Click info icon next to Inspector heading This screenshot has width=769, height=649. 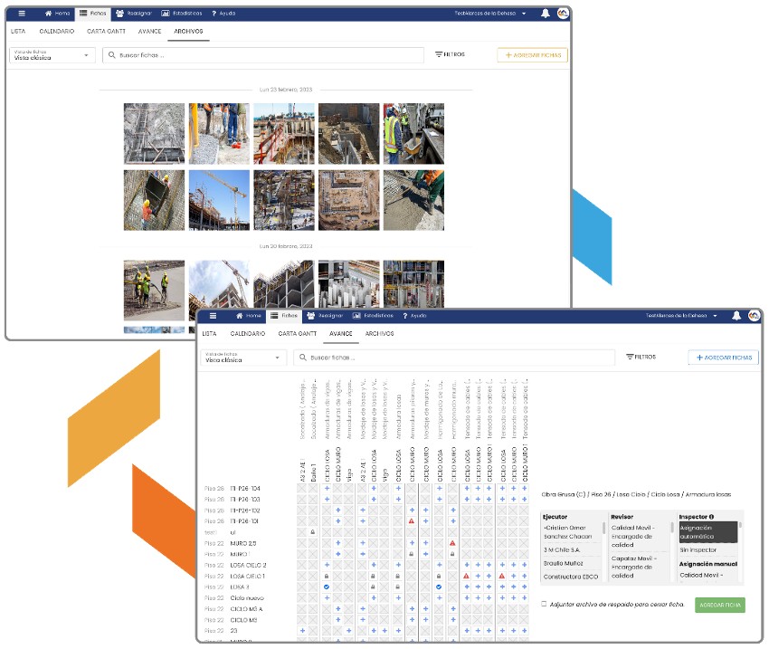pyautogui.click(x=712, y=517)
